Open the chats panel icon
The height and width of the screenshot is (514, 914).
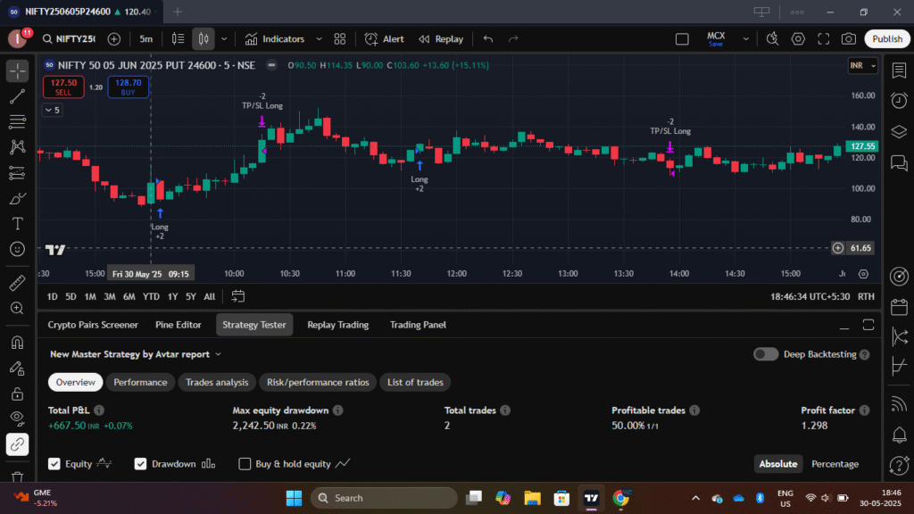[899, 162]
